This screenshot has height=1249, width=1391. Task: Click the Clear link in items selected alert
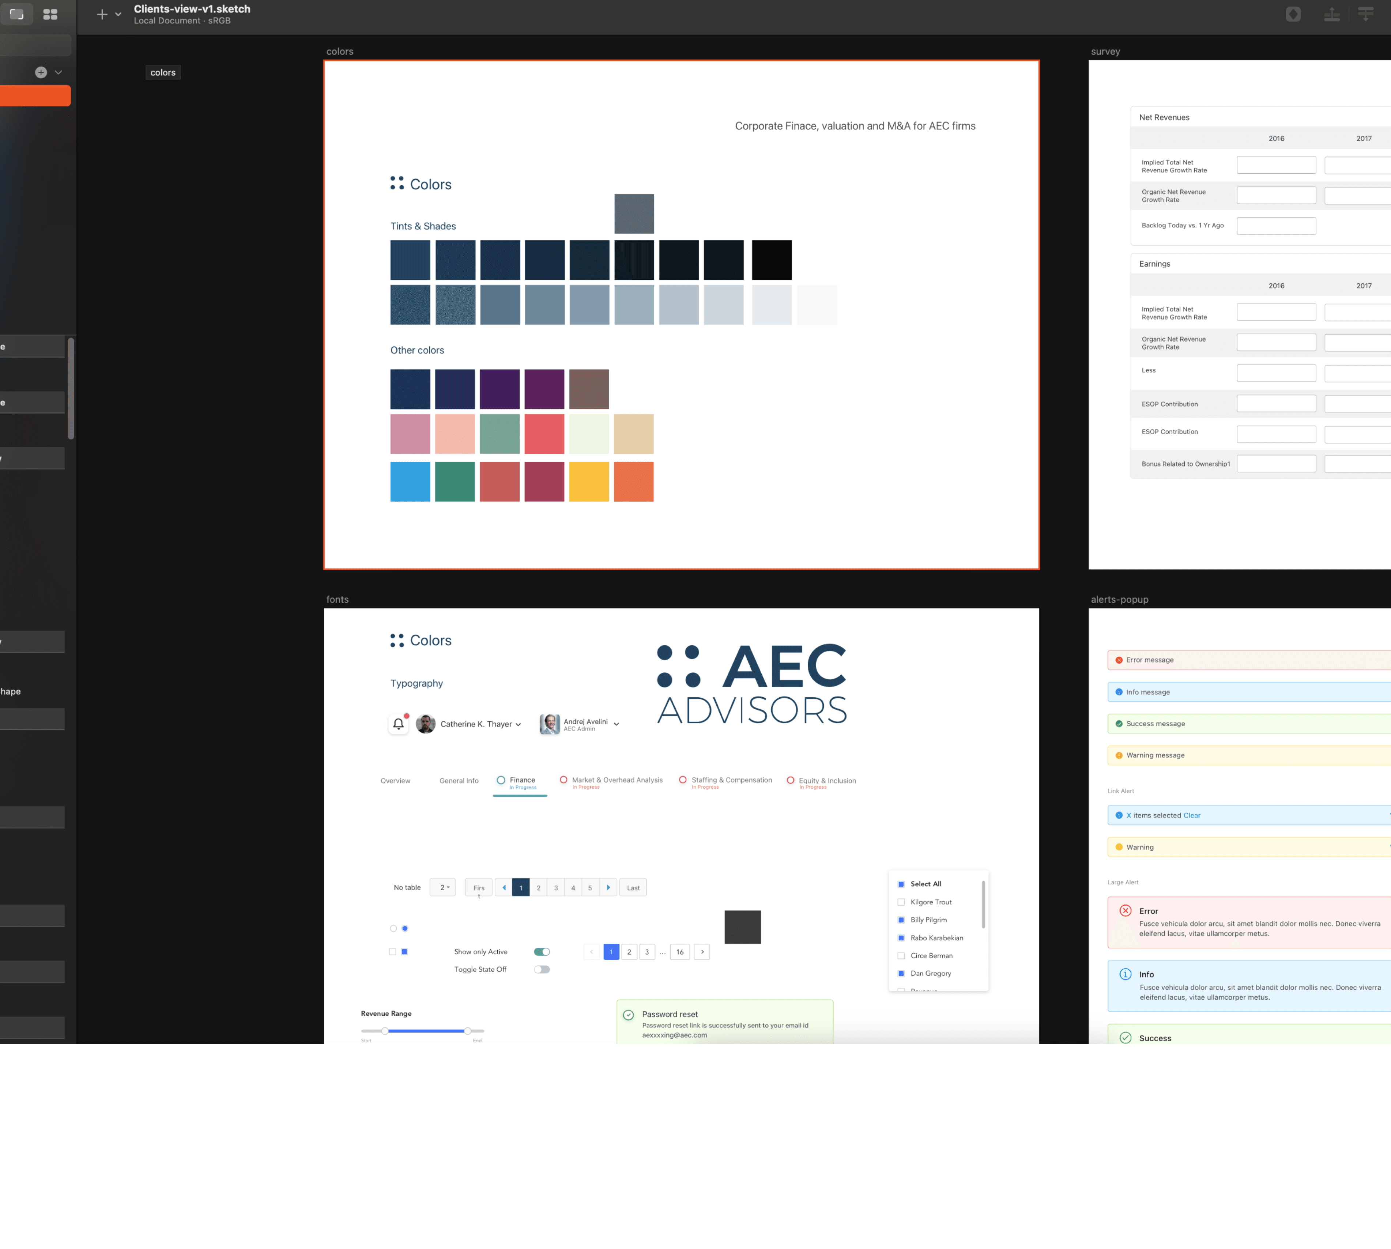(1192, 815)
